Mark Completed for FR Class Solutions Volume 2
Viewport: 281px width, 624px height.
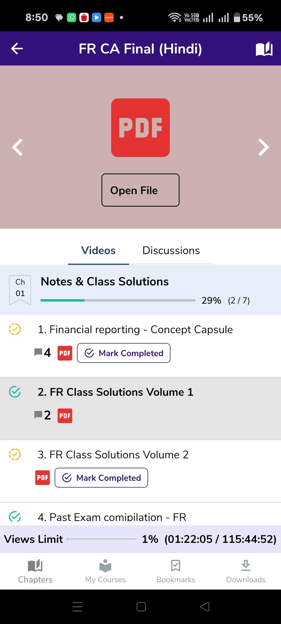[101, 478]
